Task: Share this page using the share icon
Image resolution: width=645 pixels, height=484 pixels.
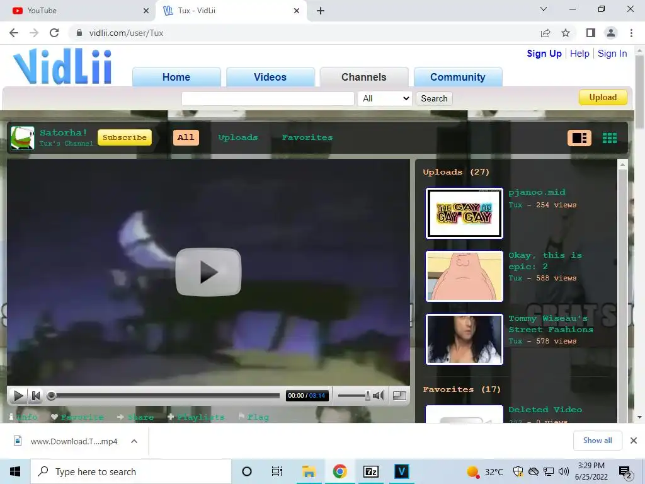Action: [545, 33]
